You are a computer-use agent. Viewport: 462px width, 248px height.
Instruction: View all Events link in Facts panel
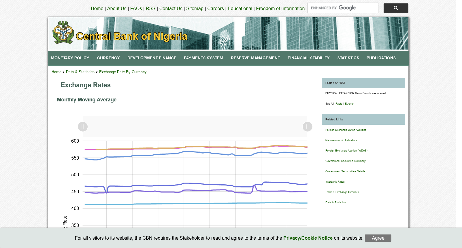pos(349,104)
